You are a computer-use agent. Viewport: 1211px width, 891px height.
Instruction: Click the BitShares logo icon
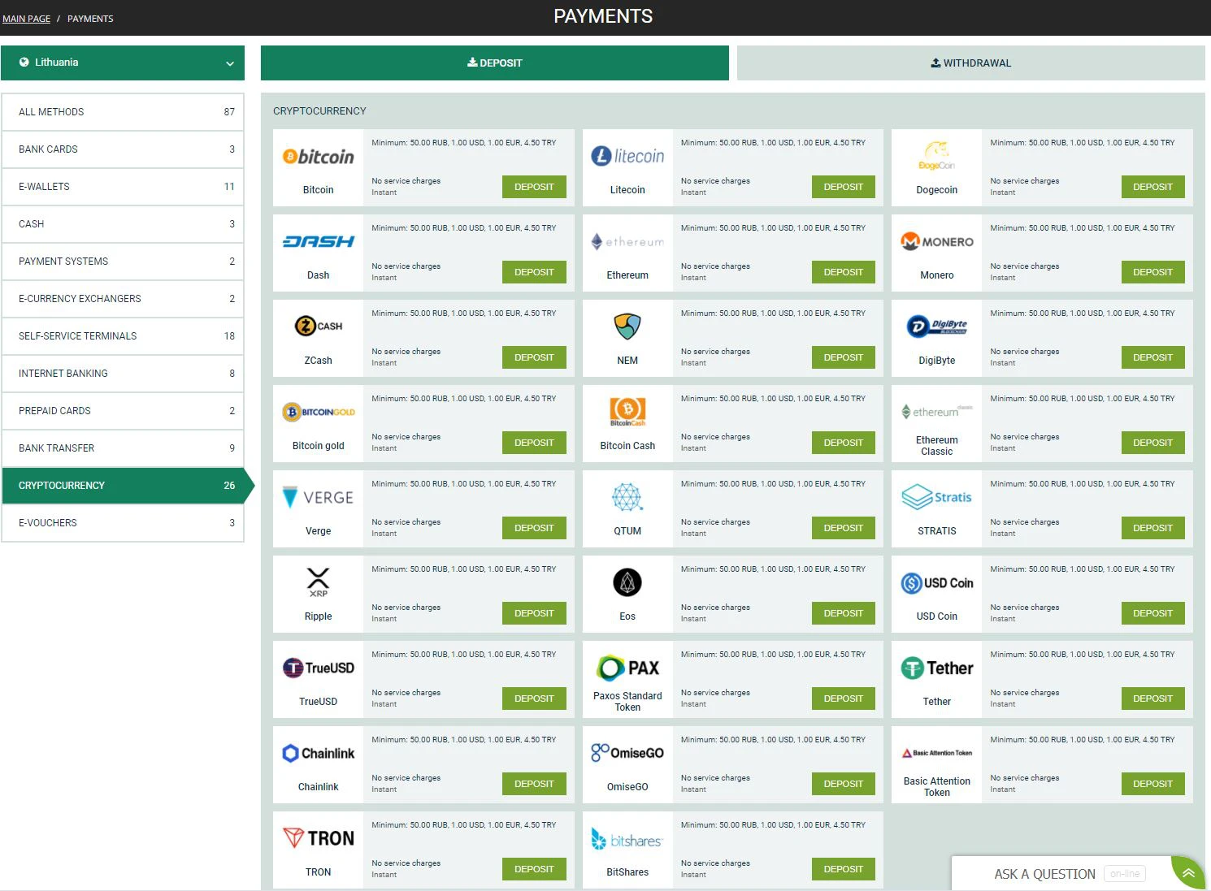point(627,840)
